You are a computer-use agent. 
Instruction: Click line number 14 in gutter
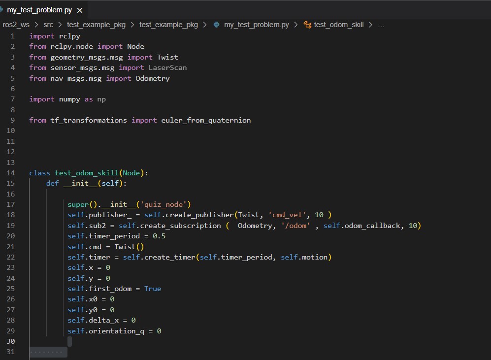pyautogui.click(x=11, y=173)
